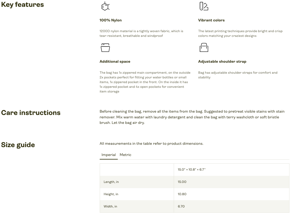This screenshot has height=214, width=291.
Task: Switch to the Metric tab
Action: pyautogui.click(x=125, y=155)
